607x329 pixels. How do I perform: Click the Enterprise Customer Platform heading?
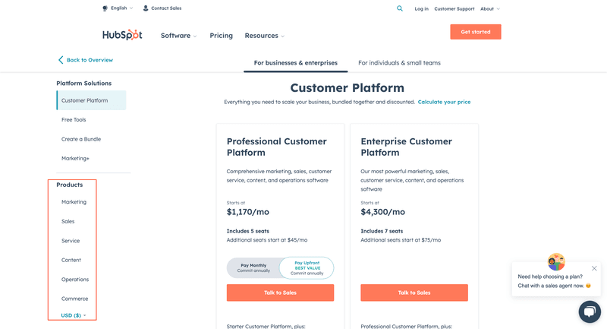point(406,147)
